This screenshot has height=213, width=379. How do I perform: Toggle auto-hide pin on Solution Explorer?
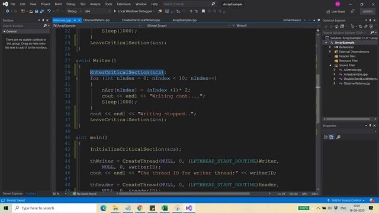370,20
